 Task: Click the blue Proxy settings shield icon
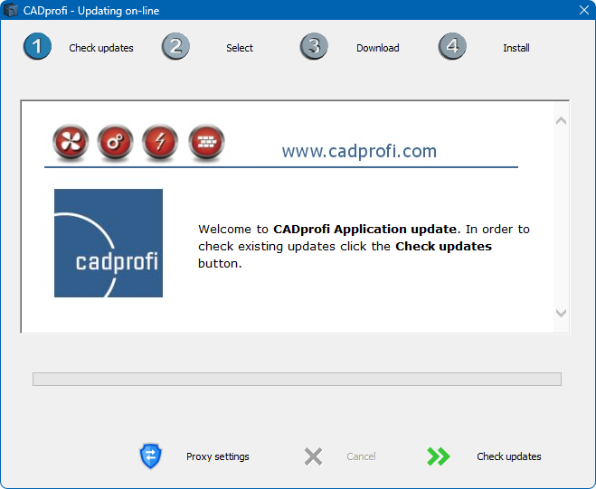click(149, 456)
